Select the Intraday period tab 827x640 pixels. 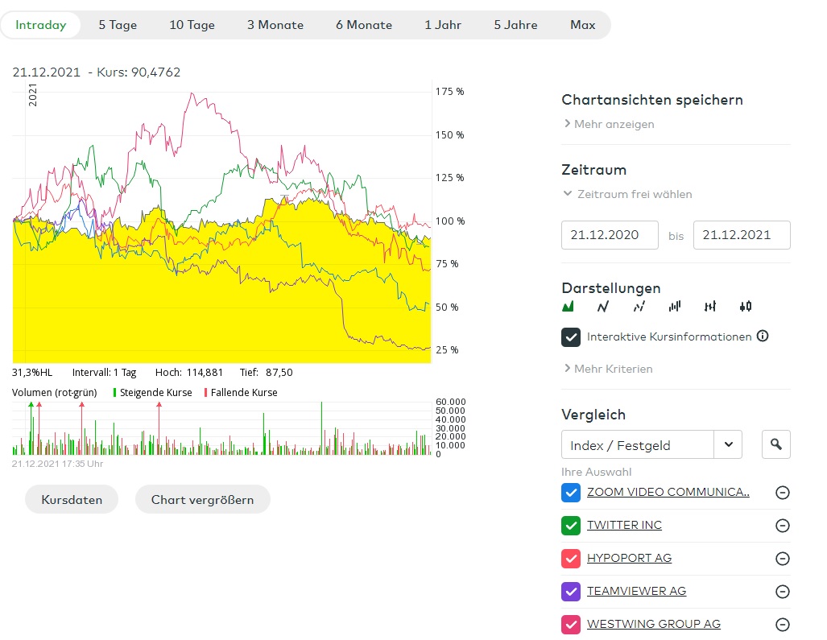point(41,25)
